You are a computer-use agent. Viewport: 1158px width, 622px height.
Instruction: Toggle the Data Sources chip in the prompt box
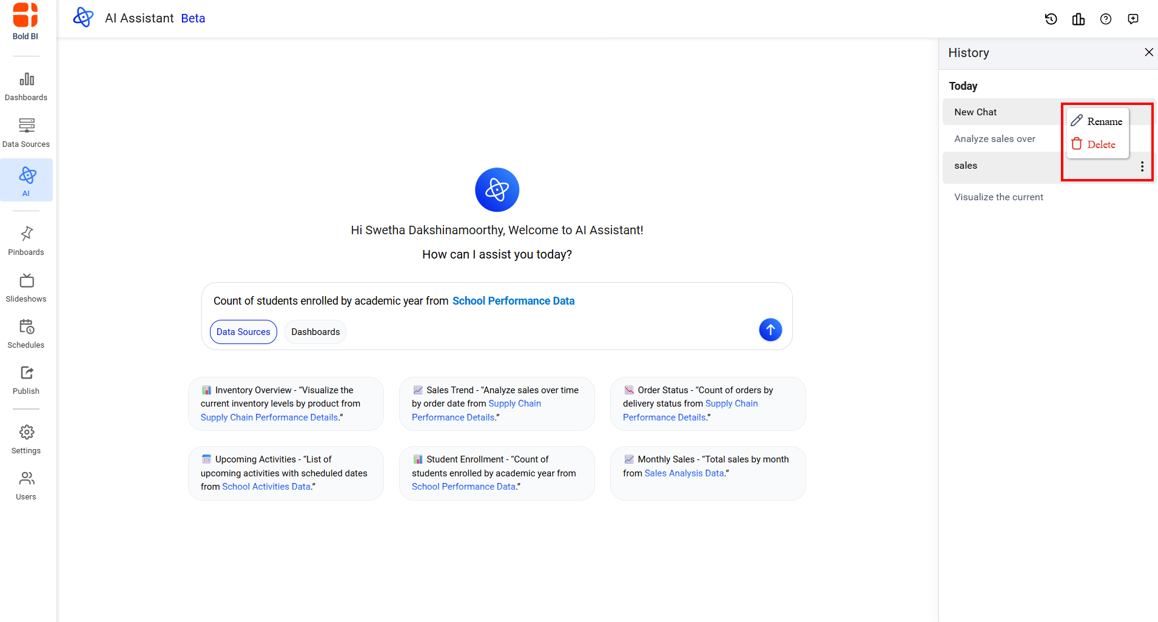243,332
